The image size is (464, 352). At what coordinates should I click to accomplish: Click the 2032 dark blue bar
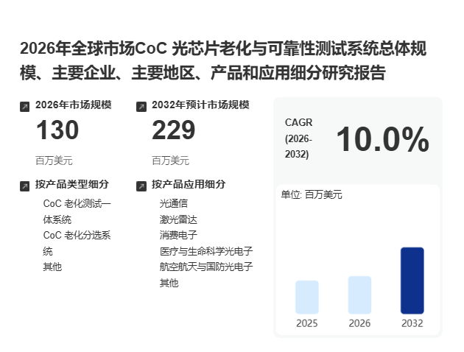[x=412, y=281]
